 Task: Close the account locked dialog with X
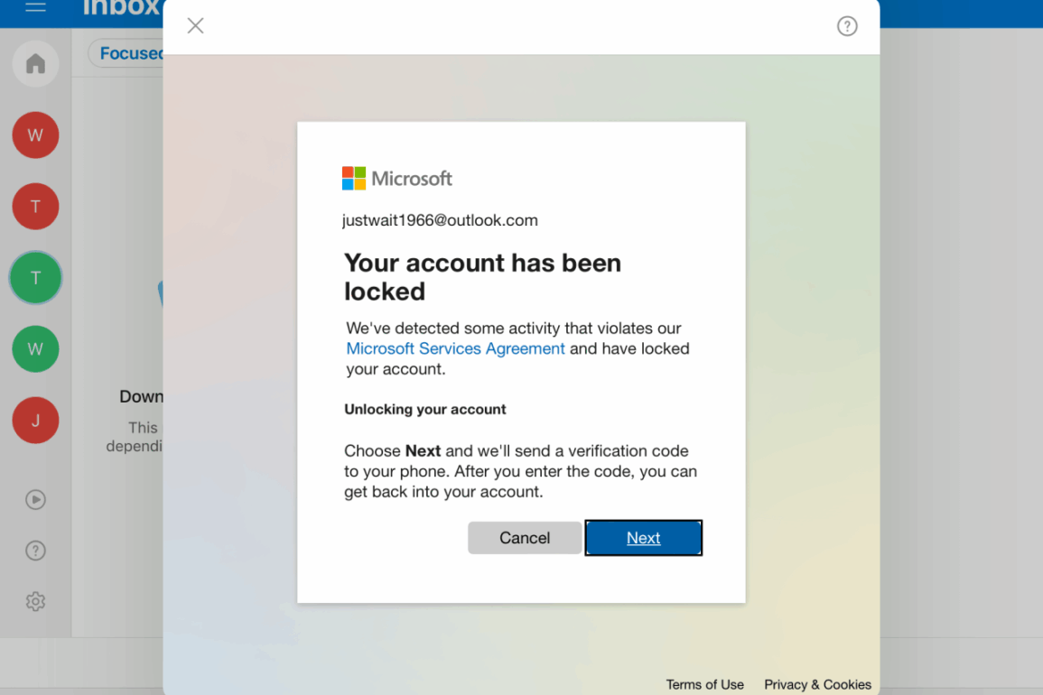click(196, 26)
